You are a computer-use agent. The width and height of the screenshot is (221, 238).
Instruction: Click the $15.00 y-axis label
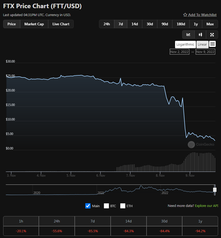(x=10, y=105)
